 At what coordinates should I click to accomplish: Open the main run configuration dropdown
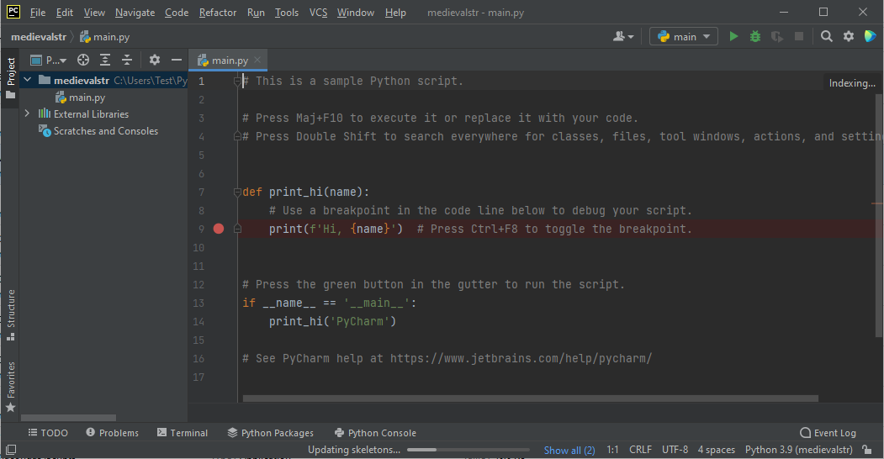pyautogui.click(x=684, y=37)
